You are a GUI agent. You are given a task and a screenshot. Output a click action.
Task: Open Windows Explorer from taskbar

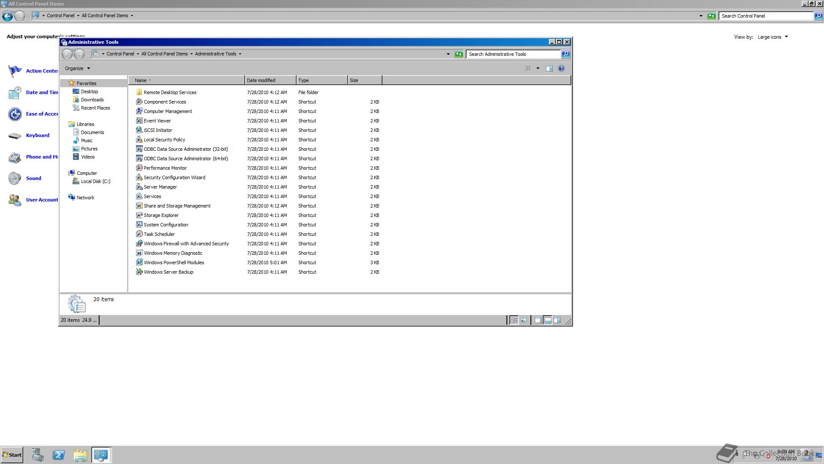coord(80,455)
